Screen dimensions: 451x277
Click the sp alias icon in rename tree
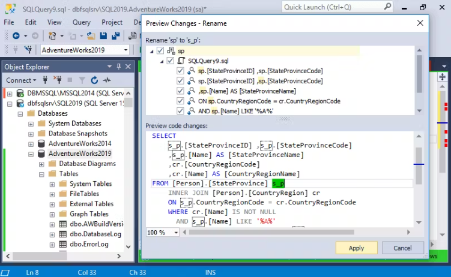pos(171,51)
